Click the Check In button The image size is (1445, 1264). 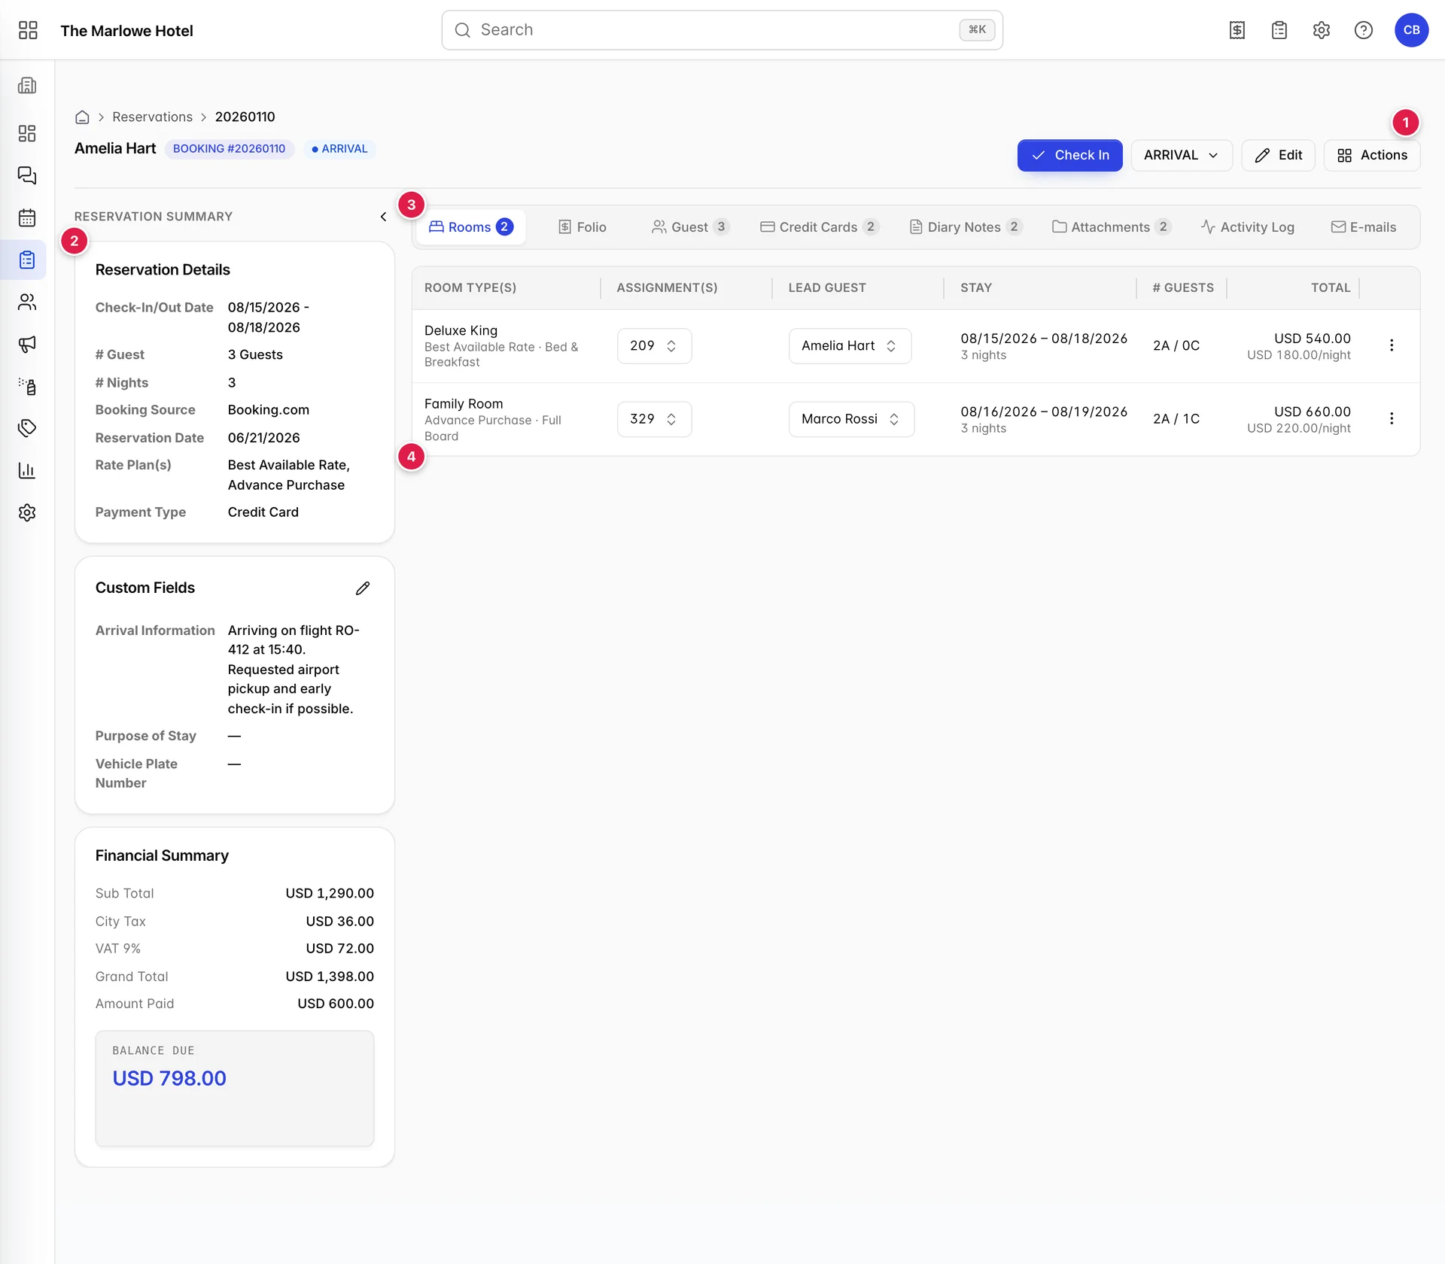(1069, 155)
